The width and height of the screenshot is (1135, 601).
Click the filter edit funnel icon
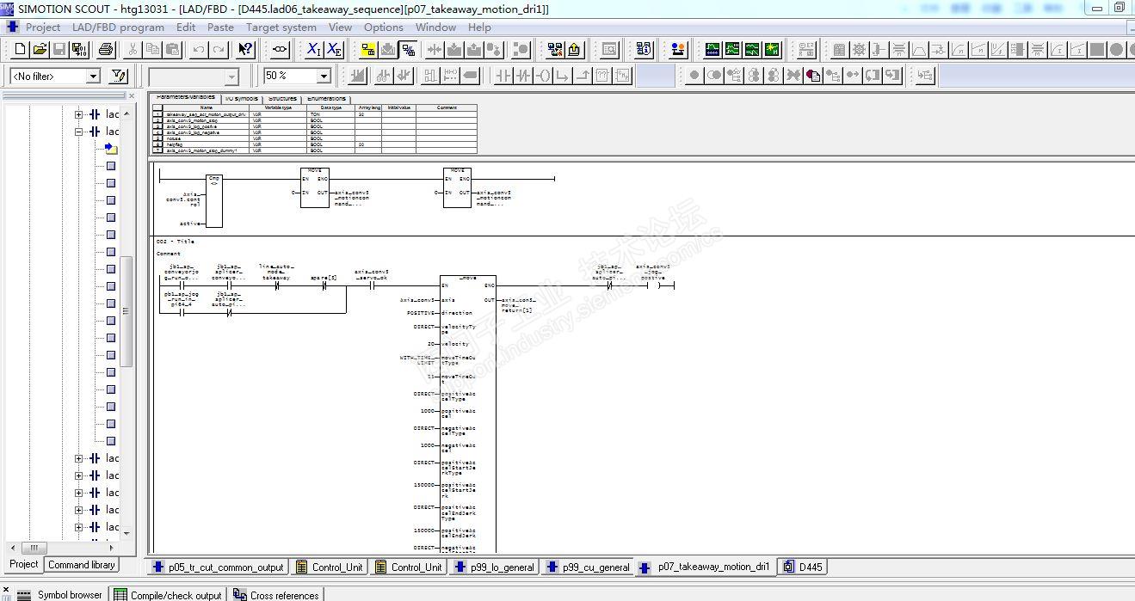tap(119, 77)
